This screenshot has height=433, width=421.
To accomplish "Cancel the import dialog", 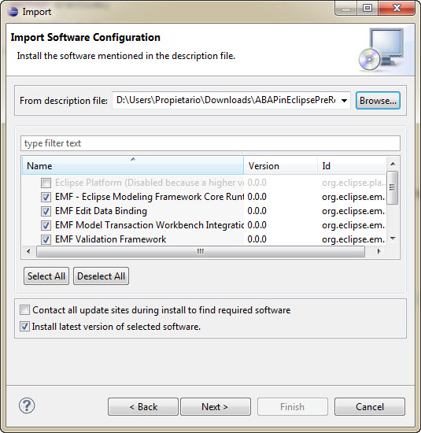I will click(x=370, y=406).
